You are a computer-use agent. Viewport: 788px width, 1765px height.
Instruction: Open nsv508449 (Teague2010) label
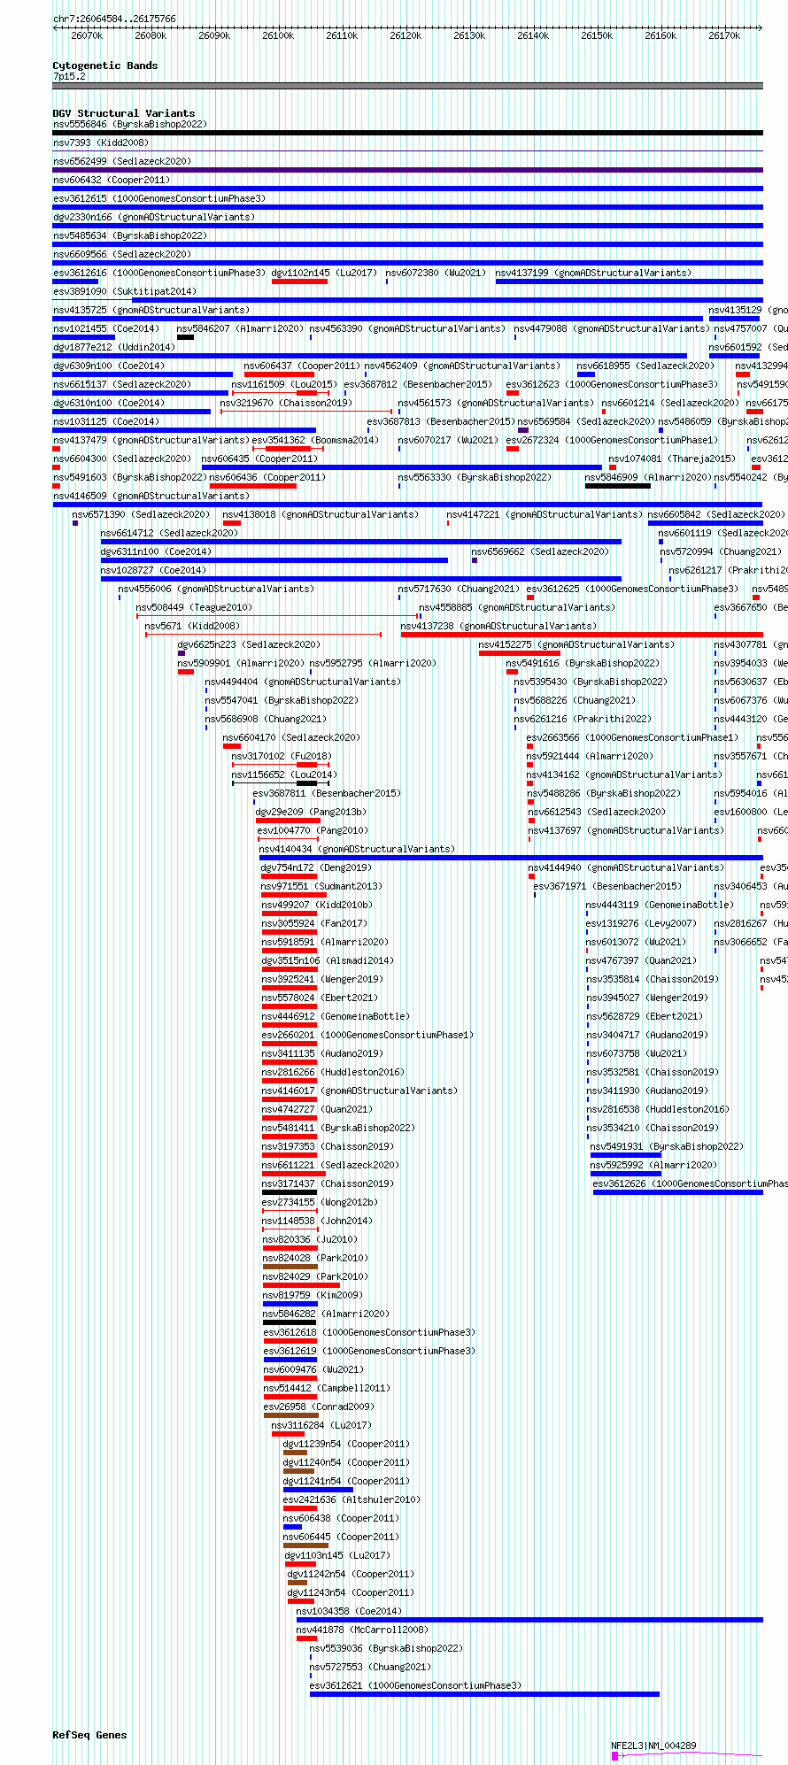coord(194,608)
